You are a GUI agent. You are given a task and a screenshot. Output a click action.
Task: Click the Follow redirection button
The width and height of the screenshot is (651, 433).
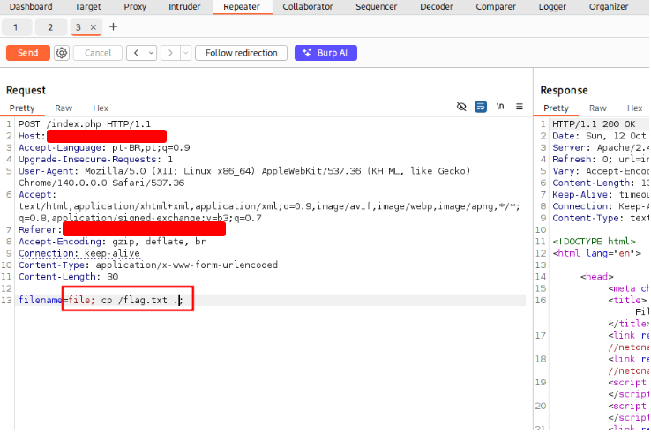coord(241,53)
